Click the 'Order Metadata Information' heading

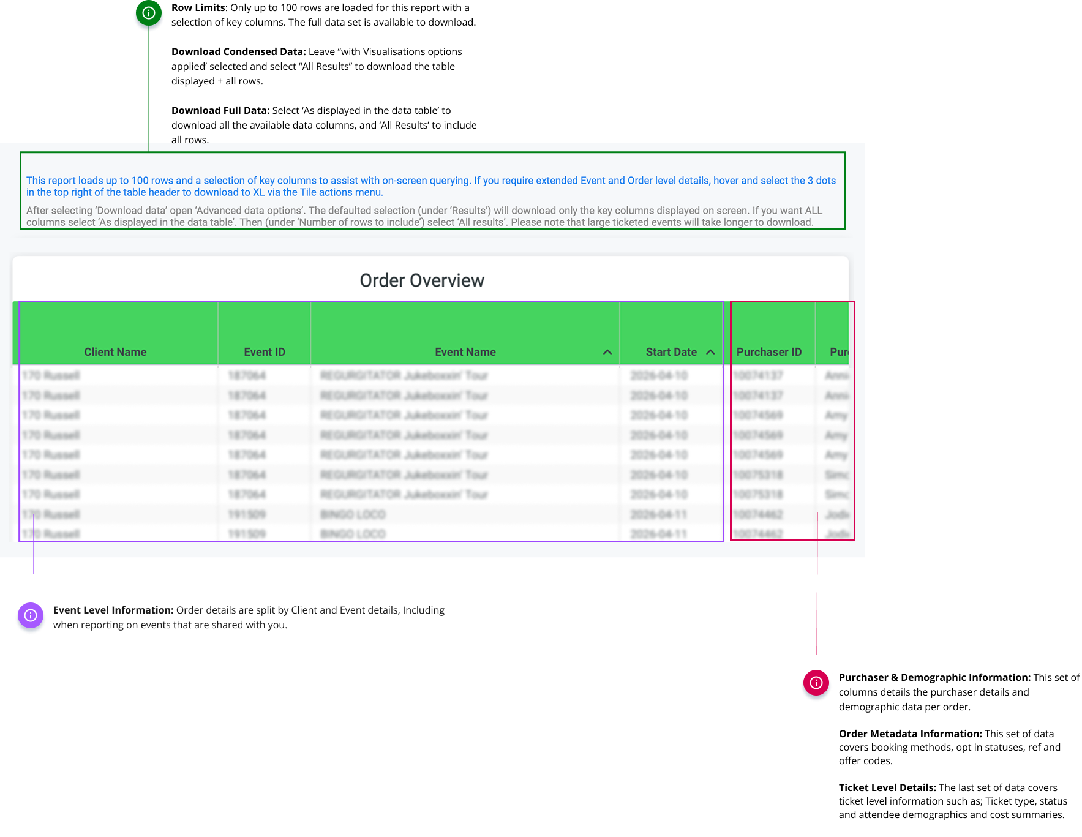pyautogui.click(x=910, y=734)
